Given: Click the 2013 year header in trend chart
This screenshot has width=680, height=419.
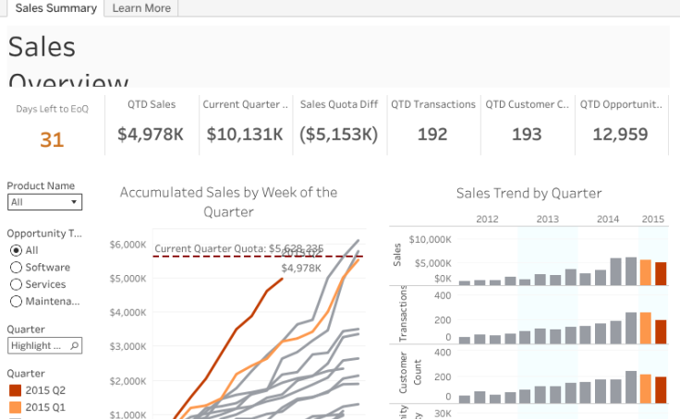Looking at the screenshot, I should (547, 219).
